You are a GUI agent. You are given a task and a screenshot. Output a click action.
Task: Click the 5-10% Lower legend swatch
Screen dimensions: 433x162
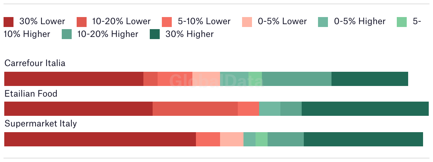[167, 22]
